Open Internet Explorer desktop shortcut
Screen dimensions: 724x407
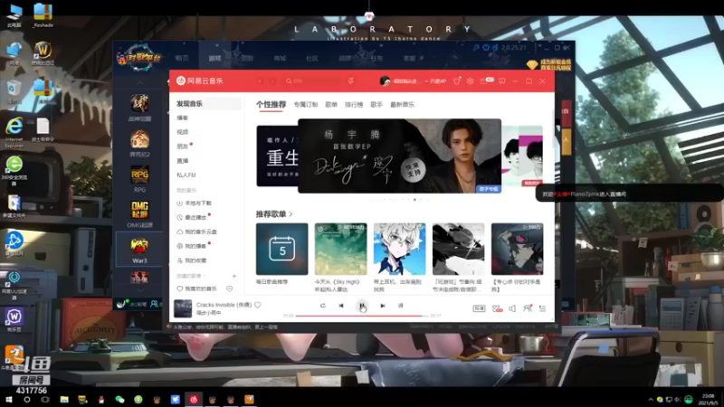click(x=14, y=132)
